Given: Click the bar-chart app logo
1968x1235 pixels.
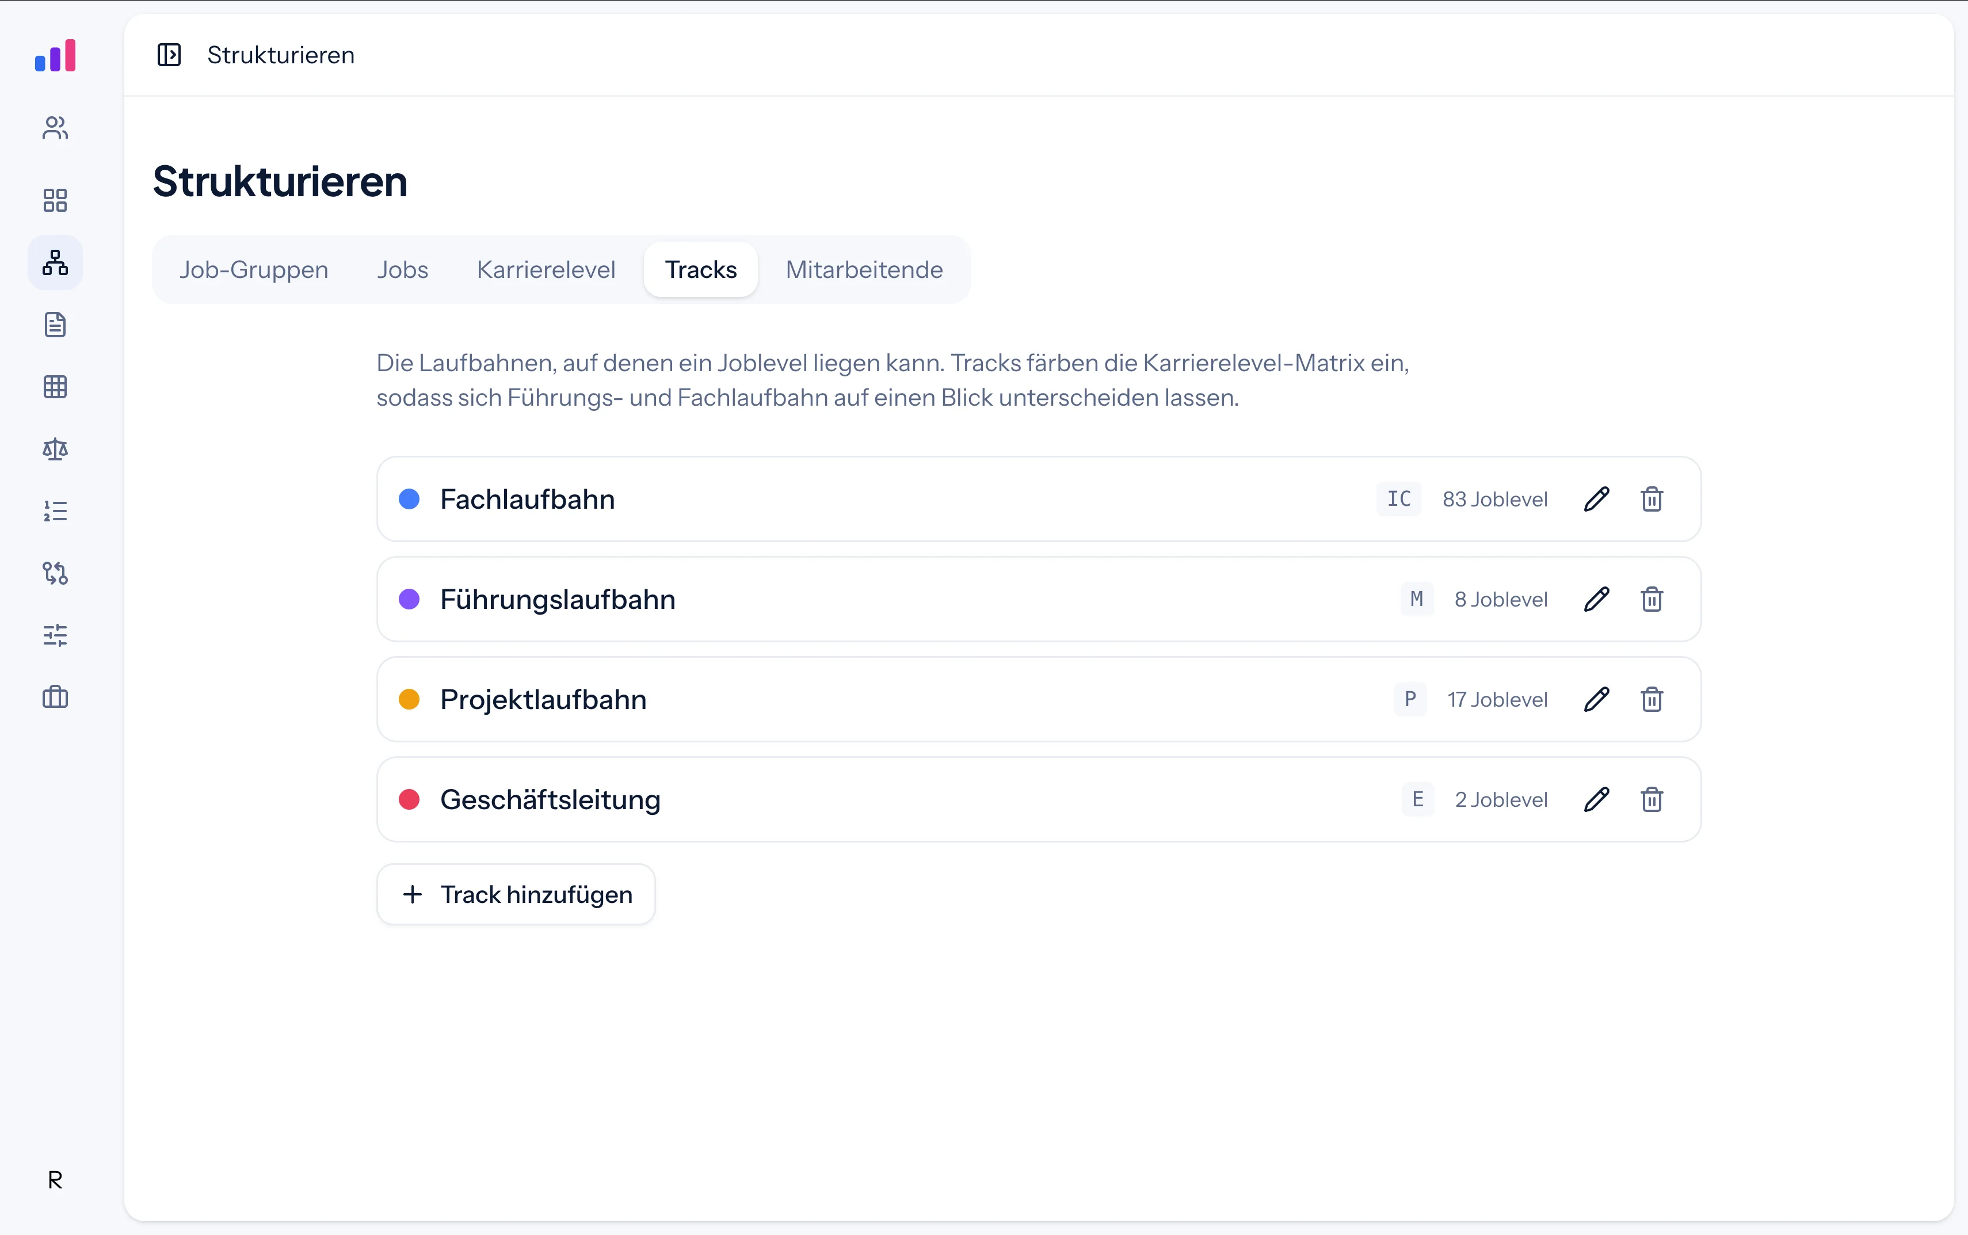Looking at the screenshot, I should (55, 56).
